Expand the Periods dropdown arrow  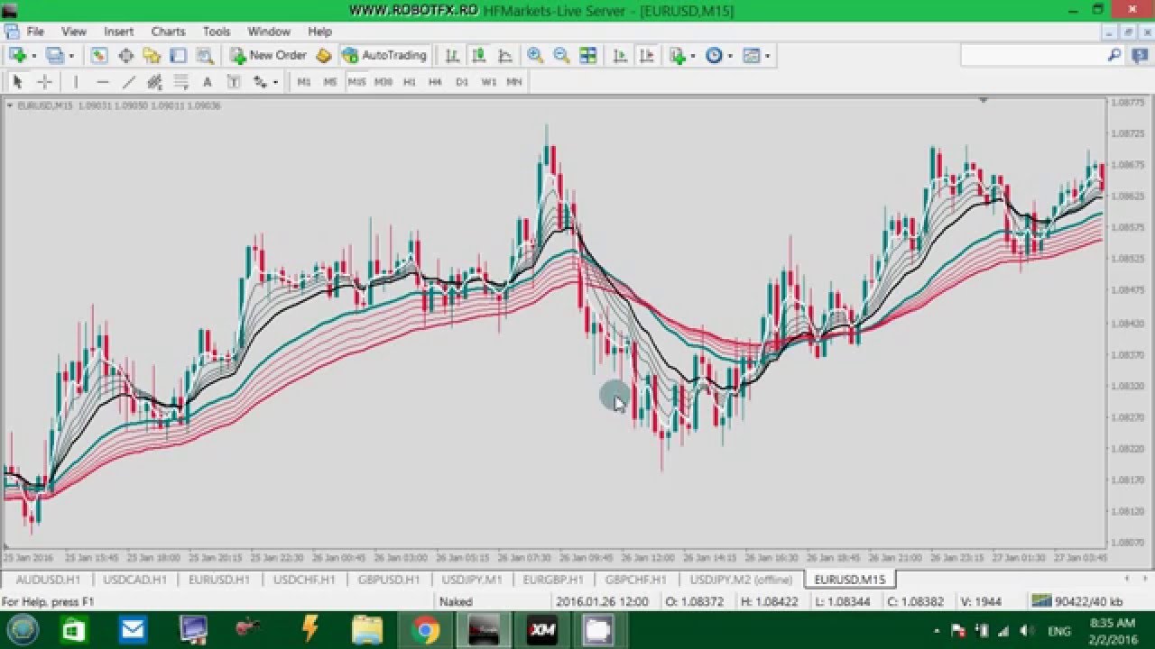tap(730, 56)
